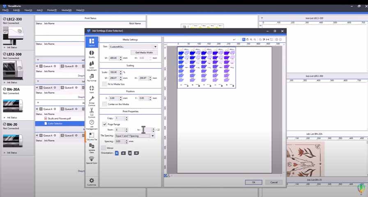The image size is (368, 197).
Task: Open the Printer menu
Action: coord(52,10)
